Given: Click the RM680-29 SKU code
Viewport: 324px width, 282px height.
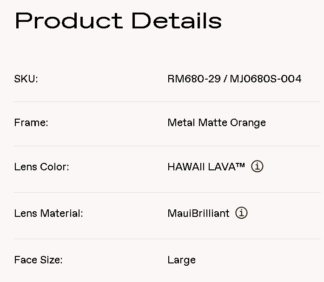Looking at the screenshot, I should point(194,79).
